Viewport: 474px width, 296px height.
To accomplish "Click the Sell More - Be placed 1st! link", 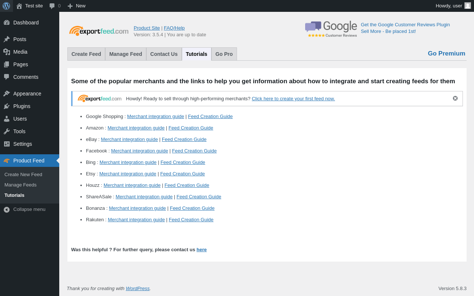I will [388, 31].
